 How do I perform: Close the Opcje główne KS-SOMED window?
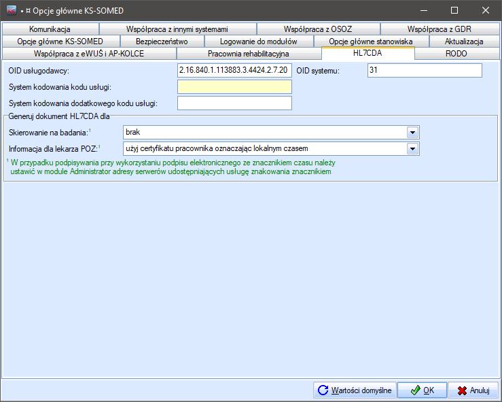click(485, 10)
